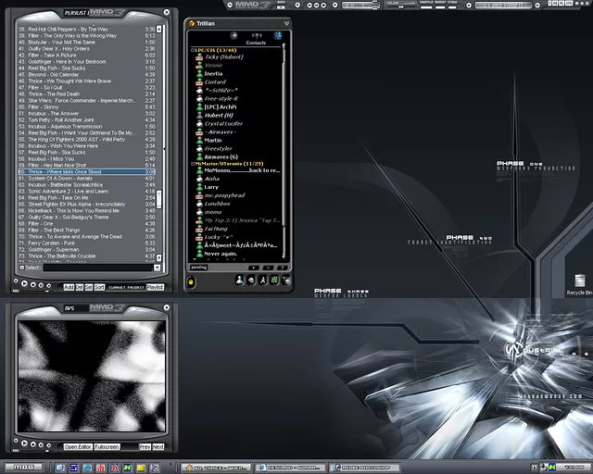
Task: Click Next preset button in AVS window
Action: click(x=158, y=447)
